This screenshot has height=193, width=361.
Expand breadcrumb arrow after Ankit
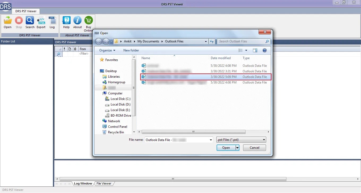pyautogui.click(x=134, y=41)
